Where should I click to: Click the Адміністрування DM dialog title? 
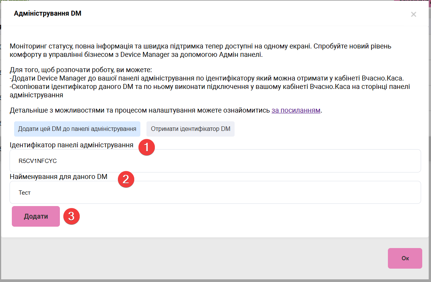48,13
